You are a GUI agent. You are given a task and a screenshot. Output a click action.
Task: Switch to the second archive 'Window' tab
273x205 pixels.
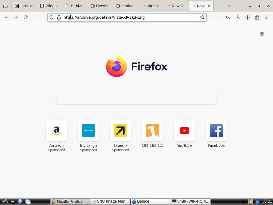49,6
